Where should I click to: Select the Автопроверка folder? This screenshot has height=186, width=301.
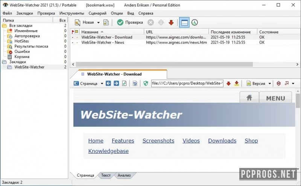click(x=27, y=36)
